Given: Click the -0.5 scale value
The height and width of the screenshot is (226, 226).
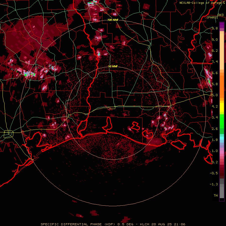Looking at the screenshot, I should 214,173.
